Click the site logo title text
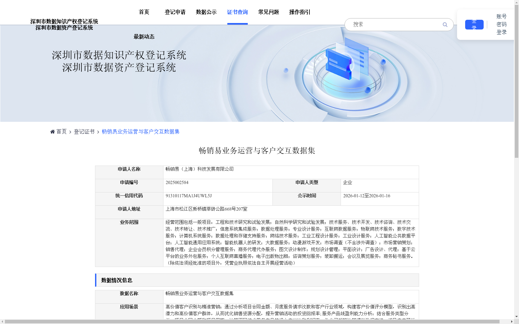This screenshot has width=519, height=324. point(64,24)
